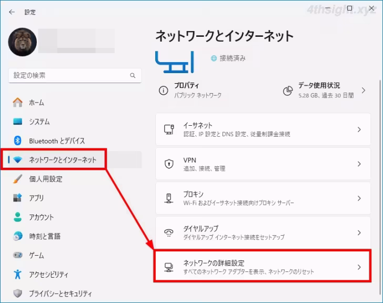The height and width of the screenshot is (303, 383).
Task: Click the lion profile picture
Action: coord(23,42)
